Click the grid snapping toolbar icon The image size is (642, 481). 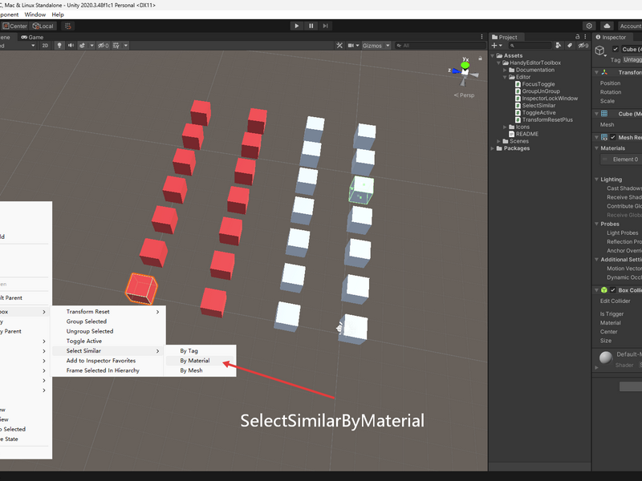pos(68,26)
